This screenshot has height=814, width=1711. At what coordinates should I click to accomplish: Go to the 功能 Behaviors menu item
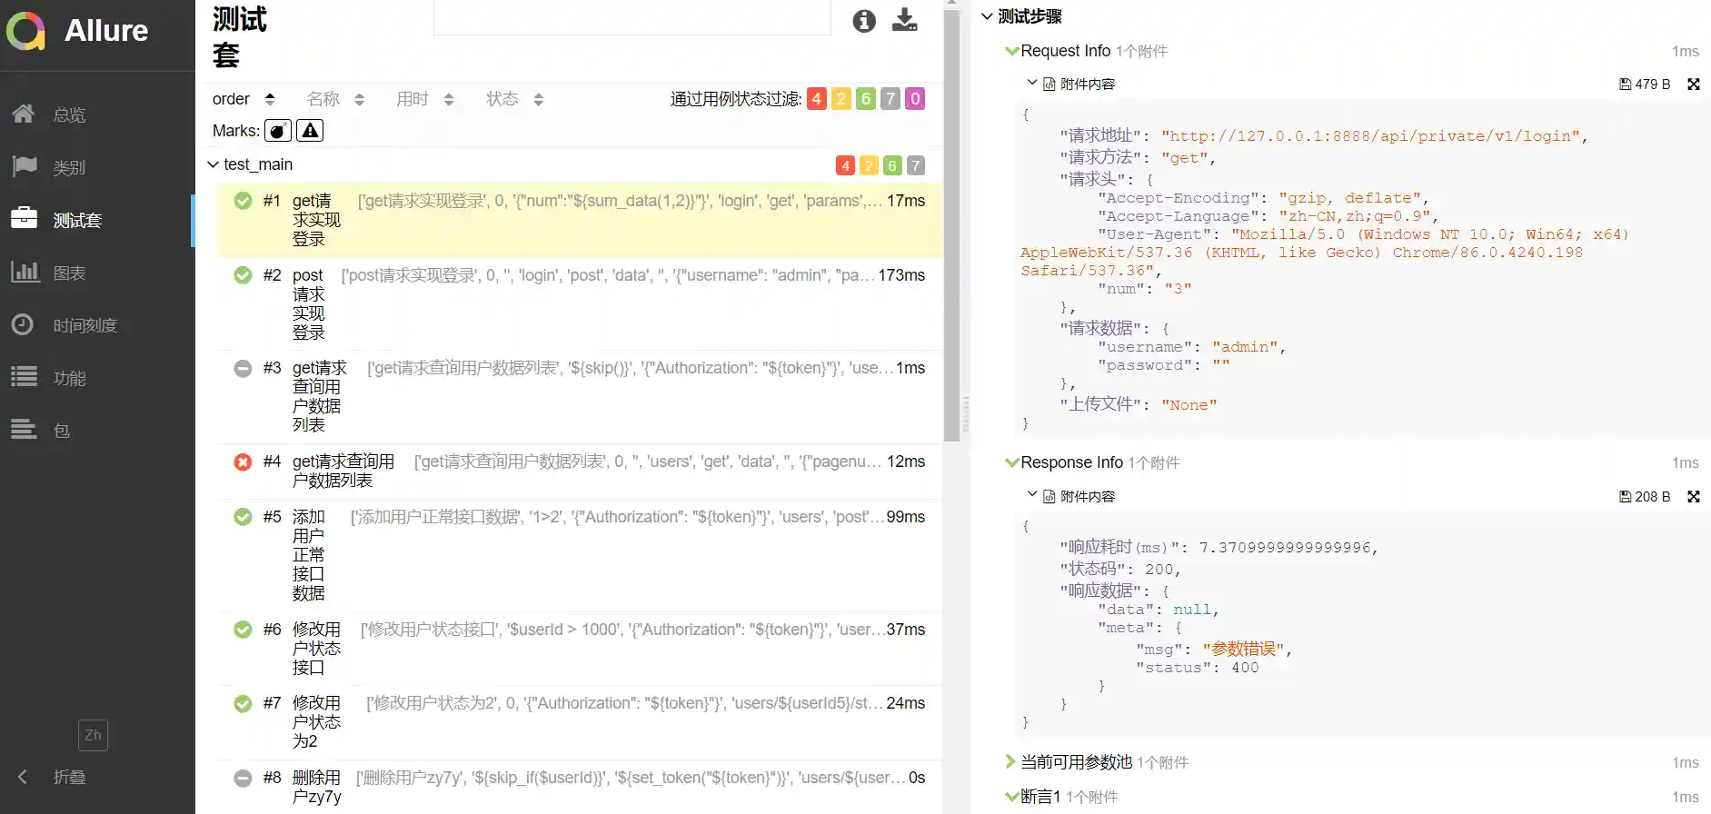point(69,378)
